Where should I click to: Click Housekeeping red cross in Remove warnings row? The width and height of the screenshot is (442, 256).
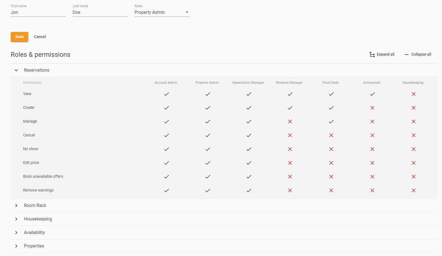click(x=413, y=190)
